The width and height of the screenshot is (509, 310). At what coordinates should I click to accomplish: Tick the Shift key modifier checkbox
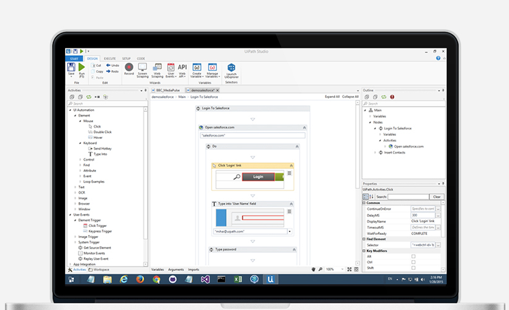(413, 267)
